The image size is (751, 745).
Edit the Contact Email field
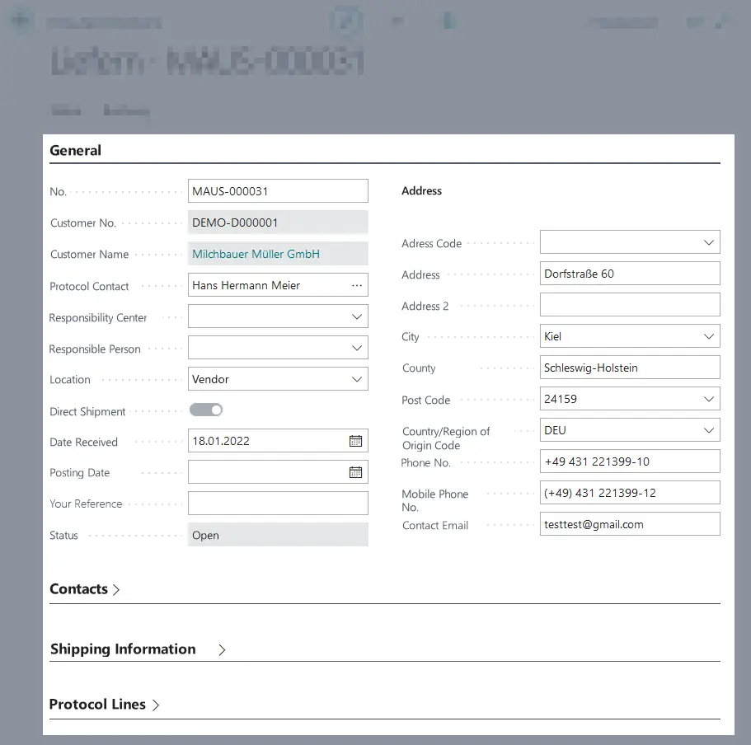point(630,523)
